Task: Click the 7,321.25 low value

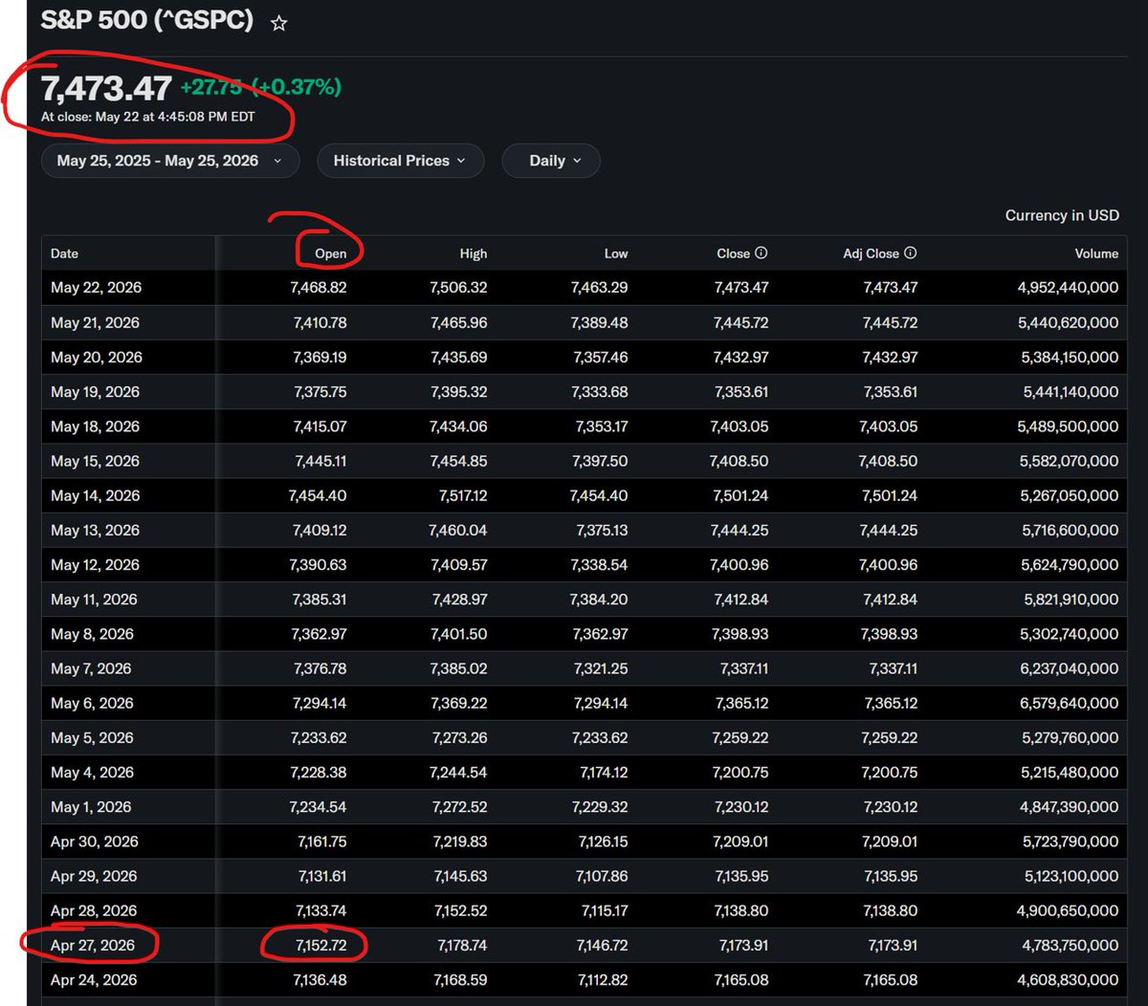Action: tap(603, 668)
